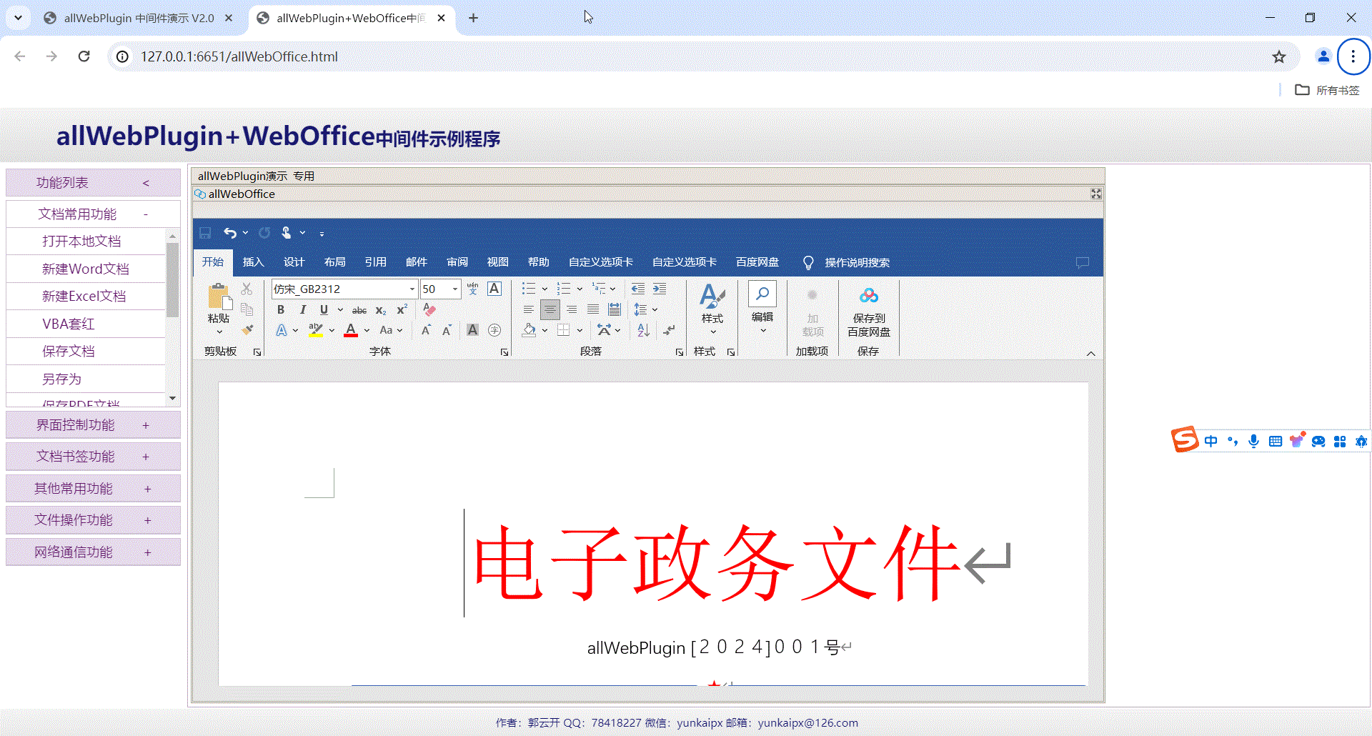Open the 百度网盘 ribbon tab

pos(757,262)
